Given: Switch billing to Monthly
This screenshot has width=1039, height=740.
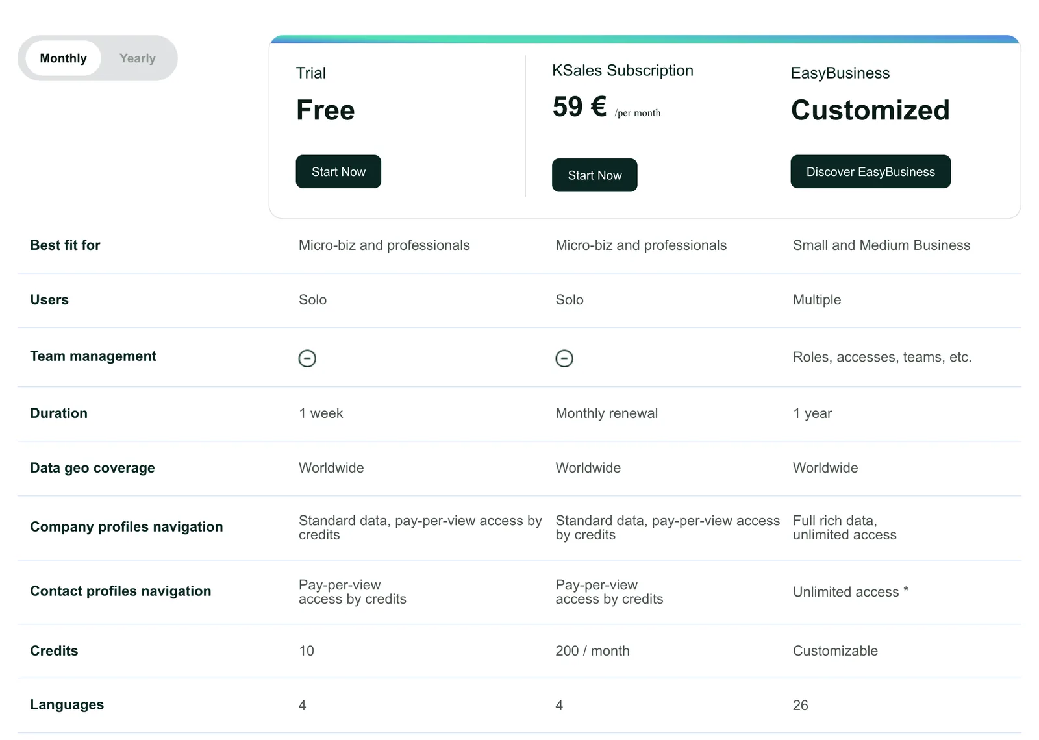Looking at the screenshot, I should 63,58.
